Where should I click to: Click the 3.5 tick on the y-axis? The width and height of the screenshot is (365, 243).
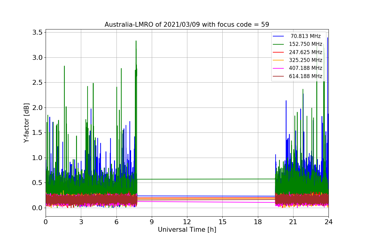(x=37, y=33)
